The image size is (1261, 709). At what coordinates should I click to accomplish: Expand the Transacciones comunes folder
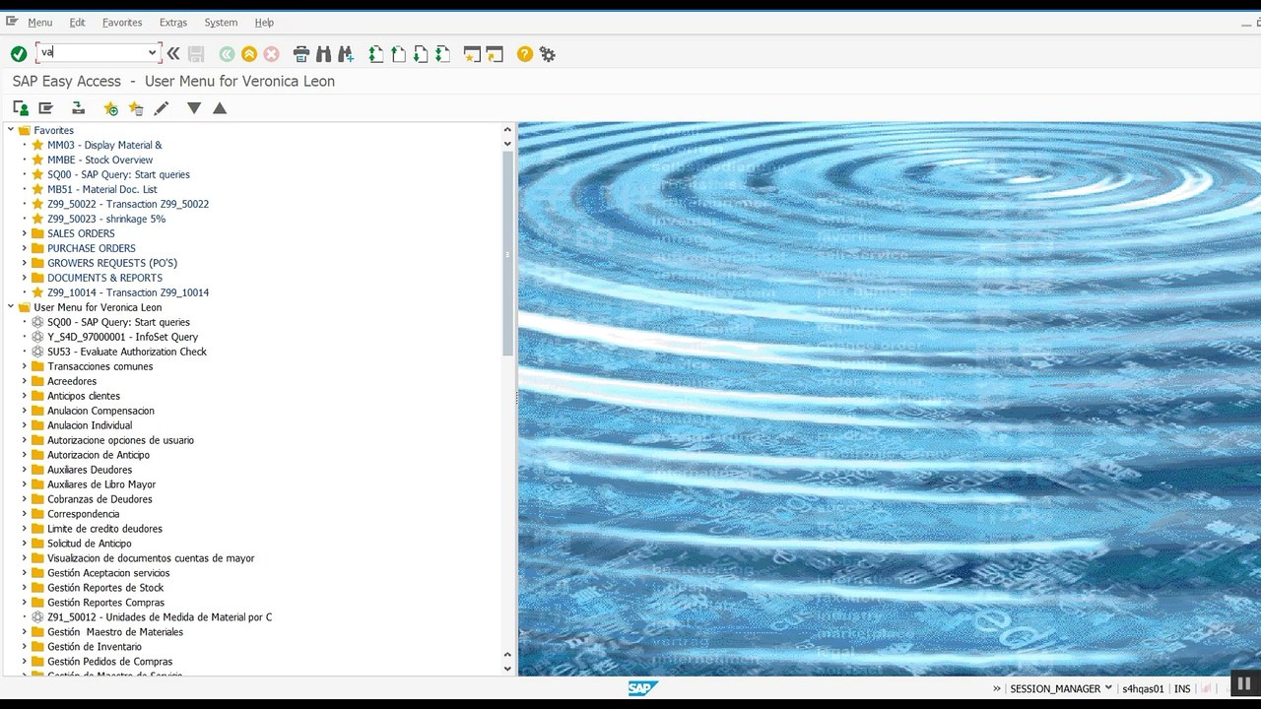click(25, 366)
